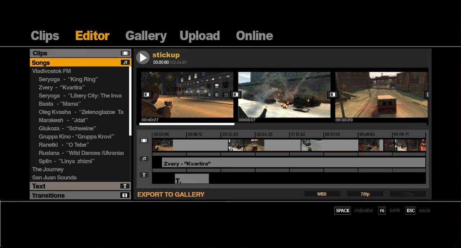Click the T icon on Text header

(125, 186)
